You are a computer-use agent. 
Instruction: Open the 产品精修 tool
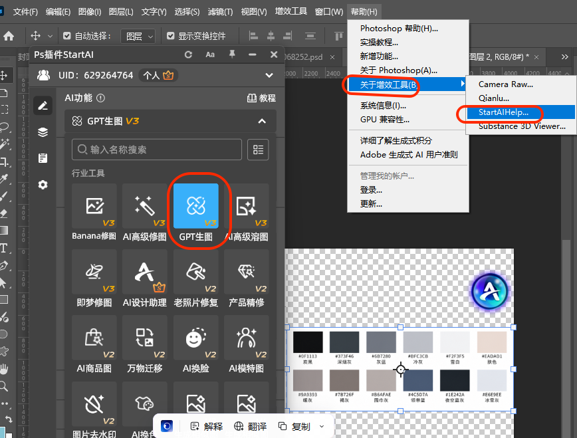point(247,278)
